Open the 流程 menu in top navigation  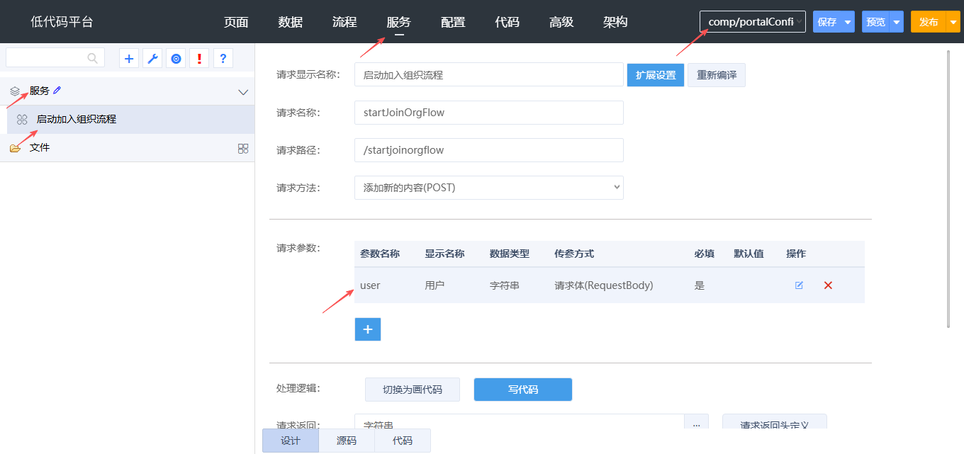pos(344,22)
